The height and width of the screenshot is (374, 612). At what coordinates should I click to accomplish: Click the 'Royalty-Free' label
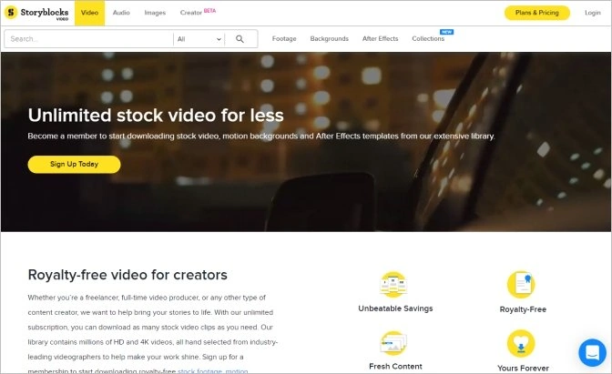pos(523,309)
